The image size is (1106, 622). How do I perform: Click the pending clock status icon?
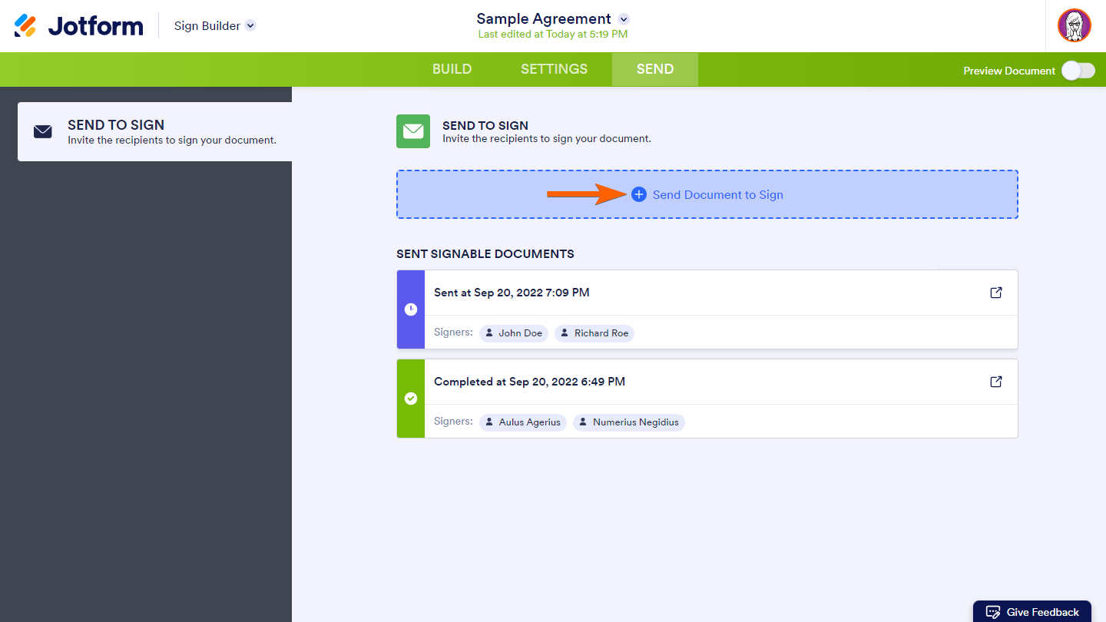coord(411,309)
